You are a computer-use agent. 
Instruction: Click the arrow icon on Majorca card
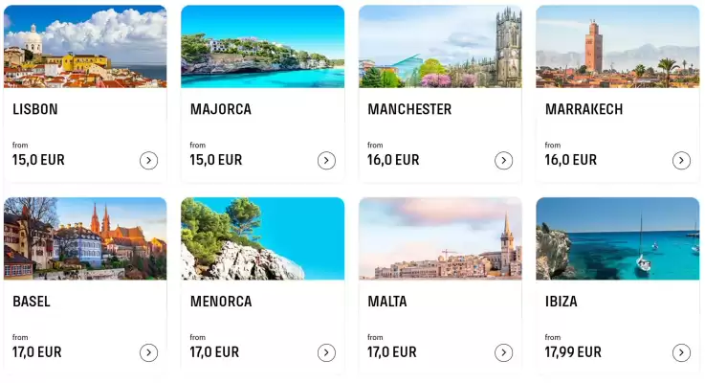326,161
